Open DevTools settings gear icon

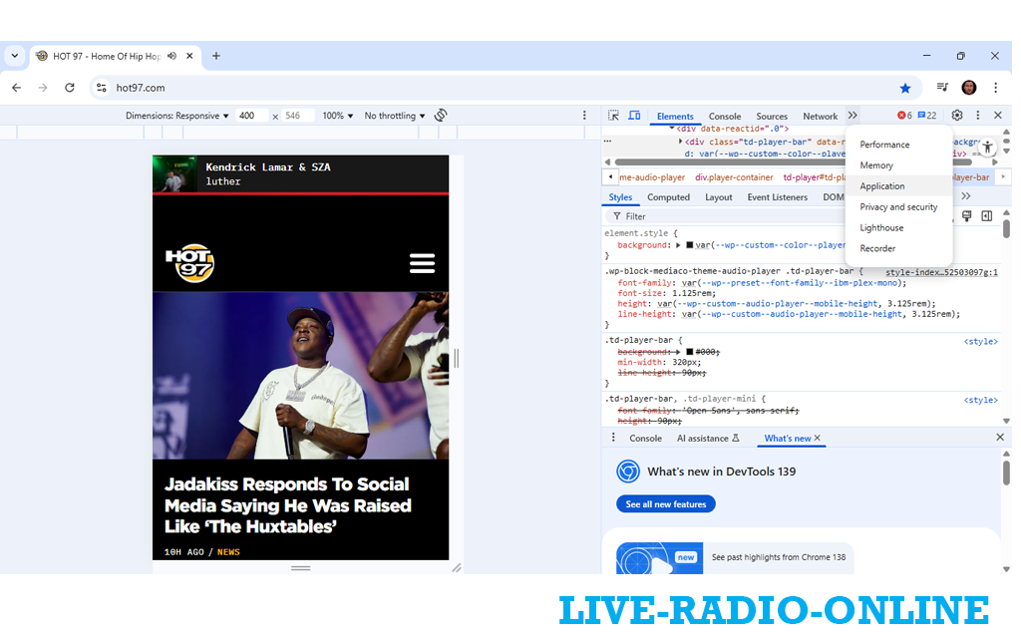(957, 116)
